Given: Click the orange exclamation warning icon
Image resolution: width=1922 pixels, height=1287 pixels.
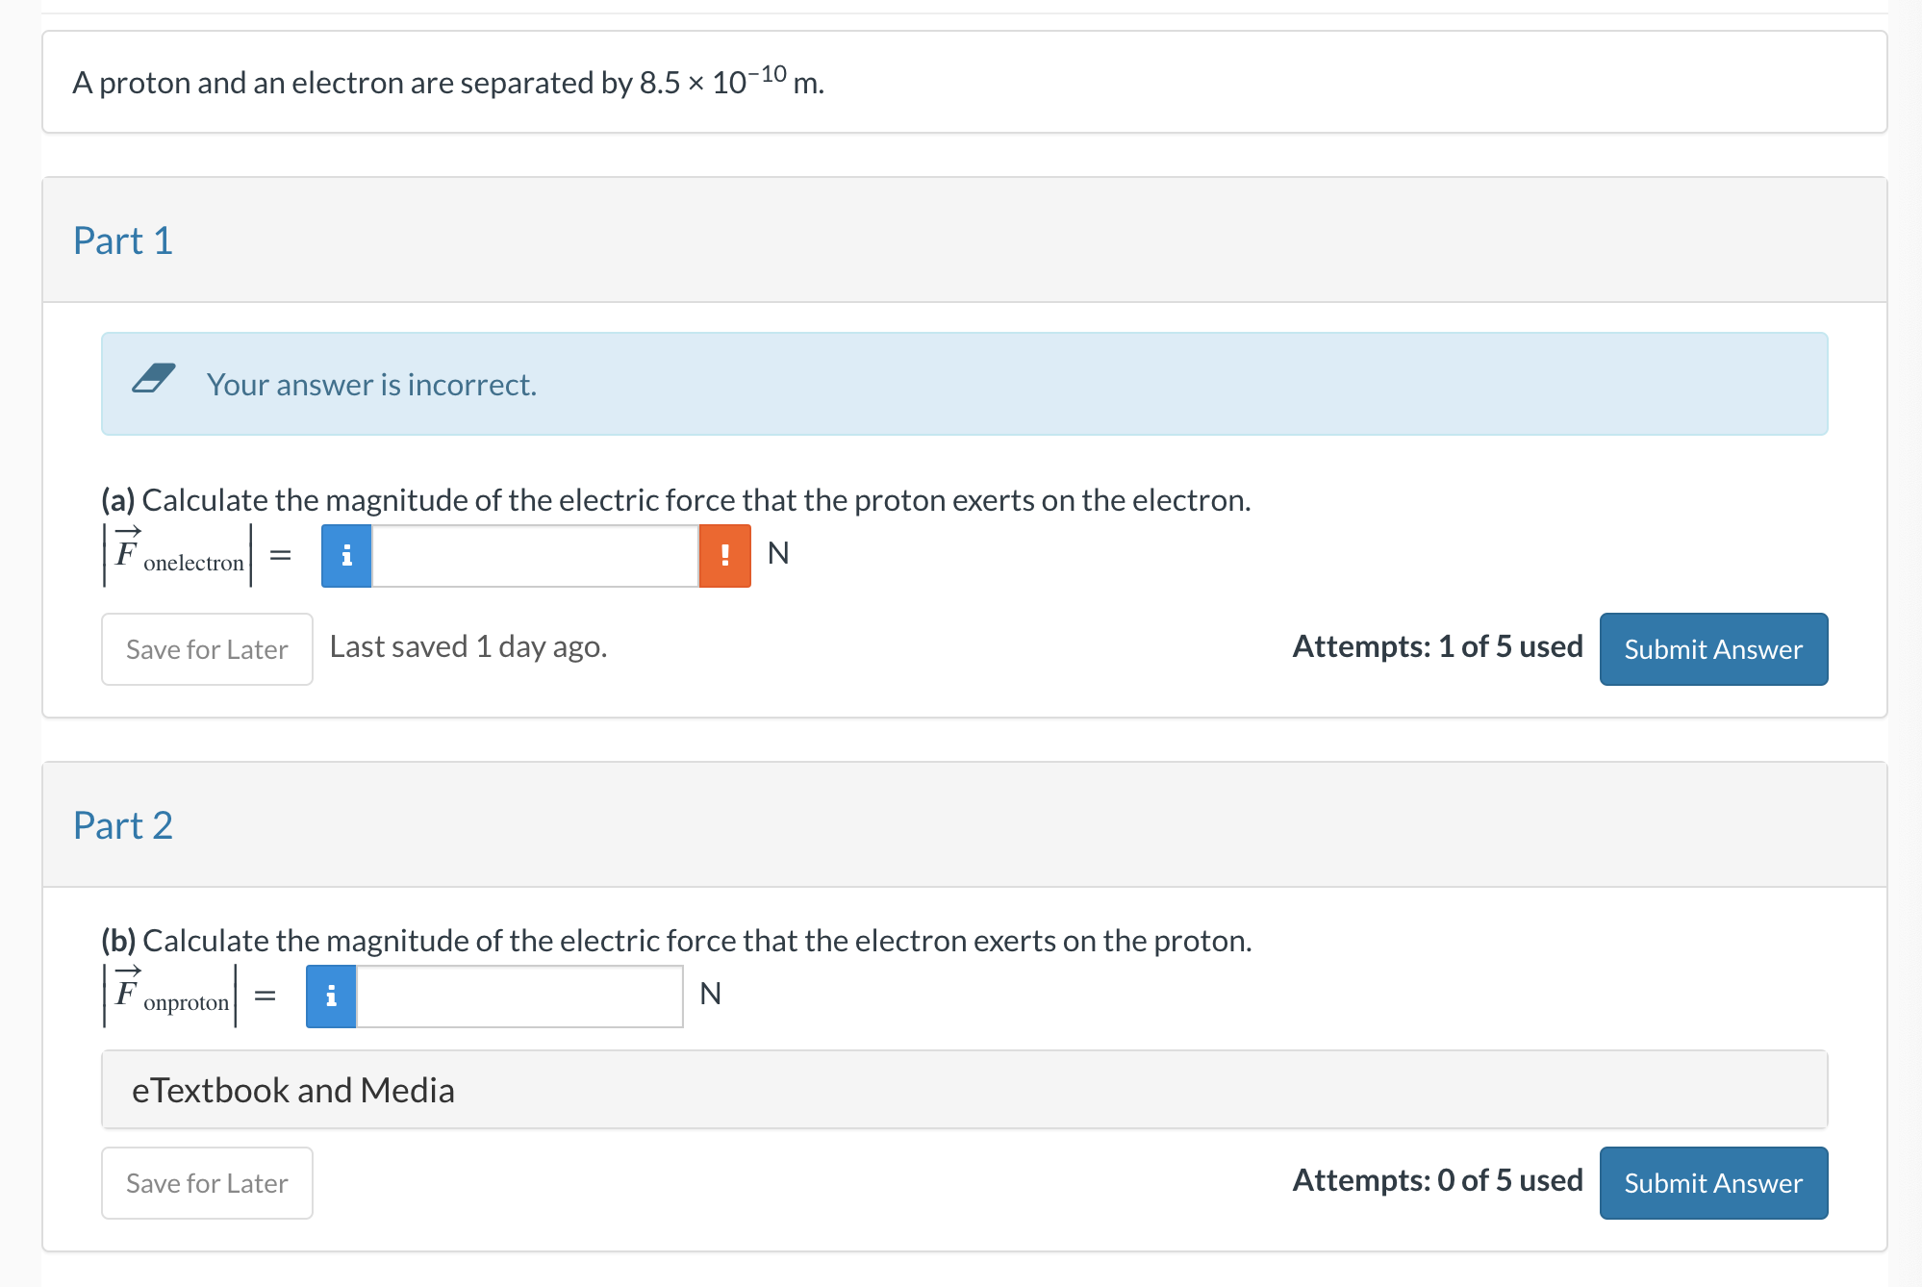Looking at the screenshot, I should click(724, 556).
